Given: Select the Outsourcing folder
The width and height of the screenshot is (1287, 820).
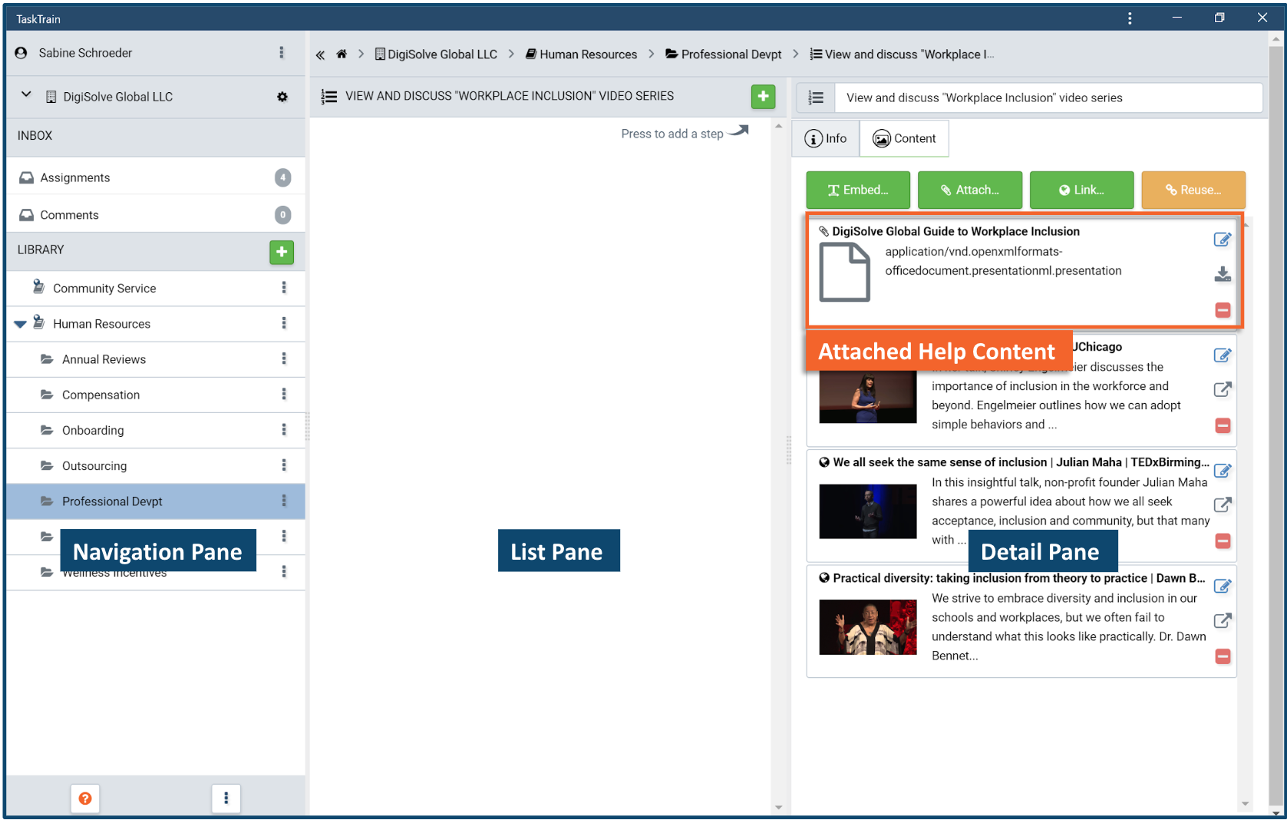Looking at the screenshot, I should pos(94,466).
